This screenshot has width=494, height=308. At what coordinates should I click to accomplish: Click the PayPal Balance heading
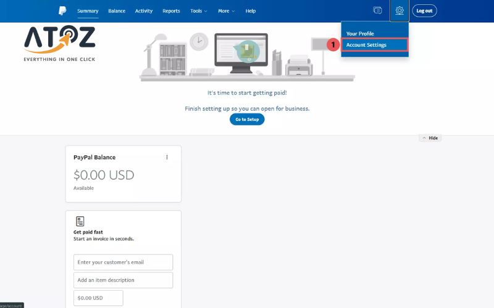pyautogui.click(x=94, y=158)
